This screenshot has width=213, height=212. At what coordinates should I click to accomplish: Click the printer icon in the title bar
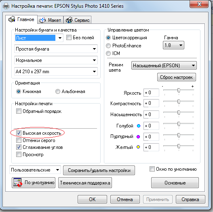click(6, 6)
